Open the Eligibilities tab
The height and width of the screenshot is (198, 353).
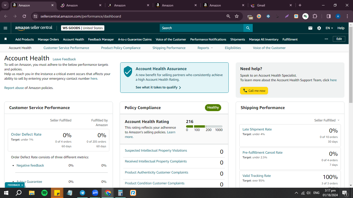(233, 48)
